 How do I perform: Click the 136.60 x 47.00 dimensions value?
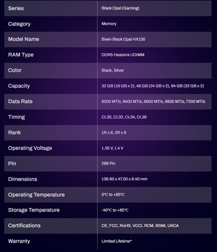[x=124, y=179]
